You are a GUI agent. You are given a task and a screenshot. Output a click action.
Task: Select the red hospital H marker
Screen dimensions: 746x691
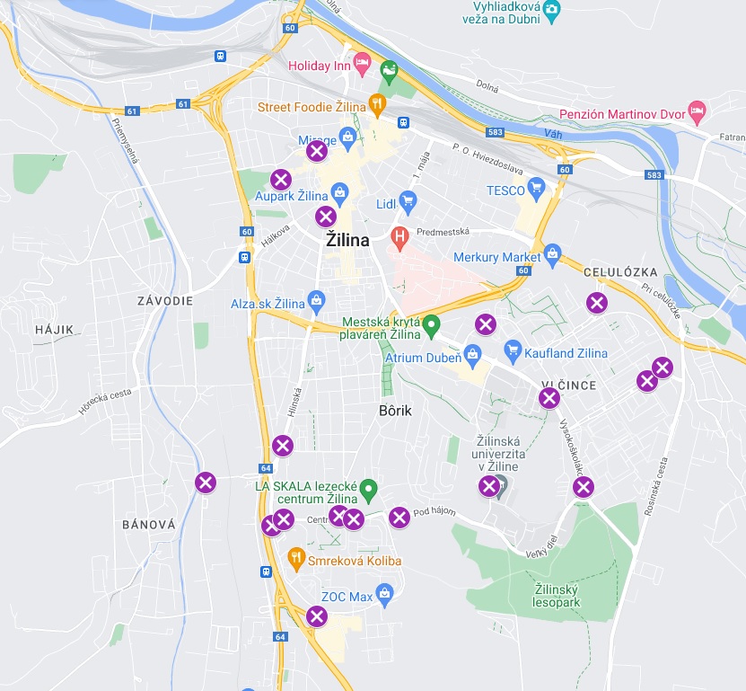pos(399,238)
